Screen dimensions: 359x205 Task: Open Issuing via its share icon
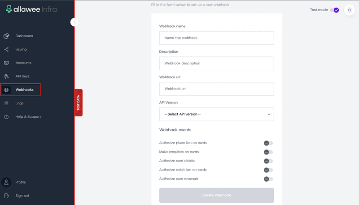click(6, 49)
